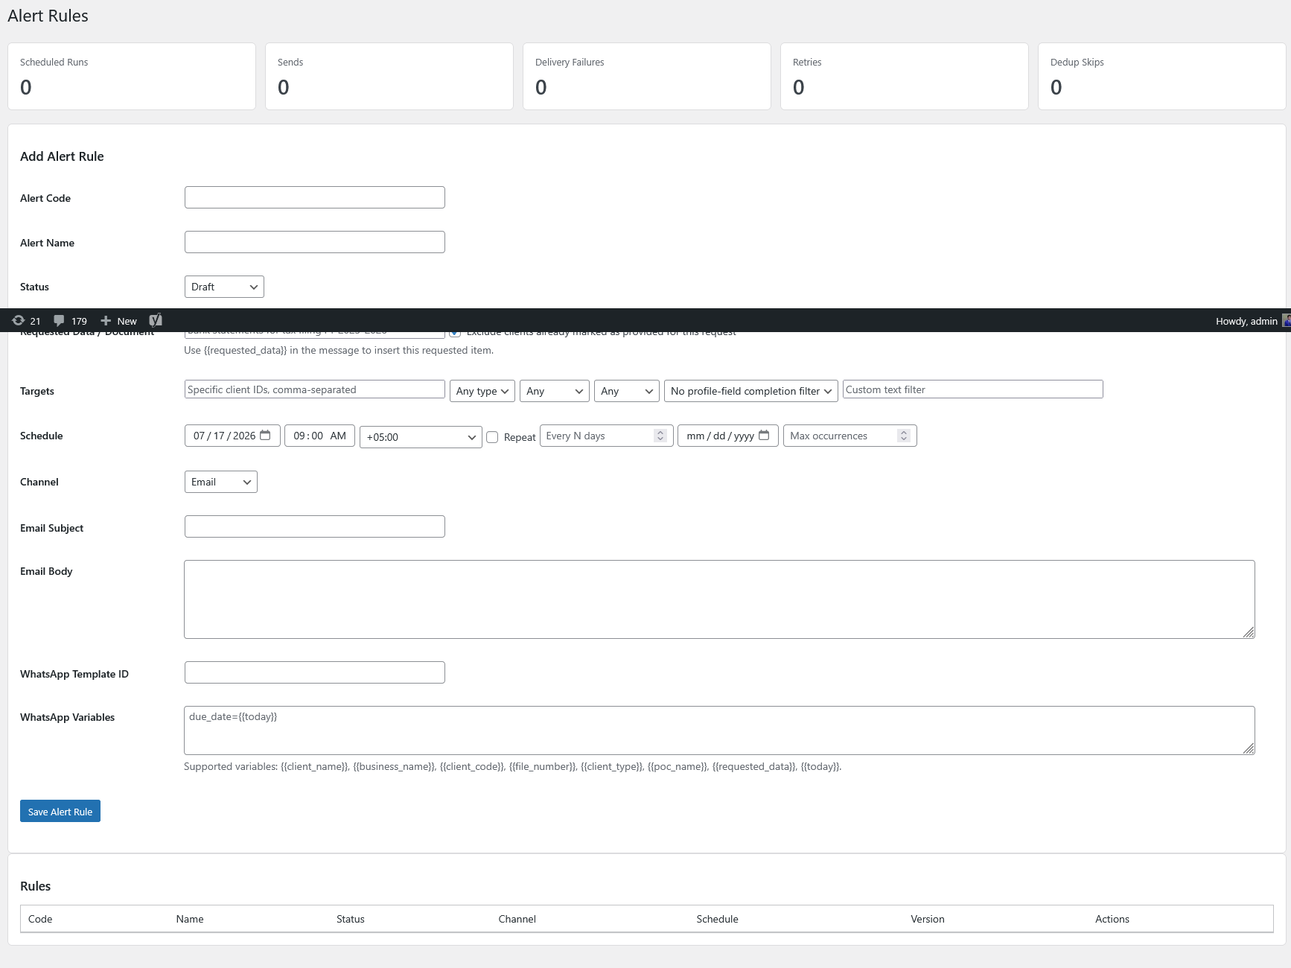Image resolution: width=1291 pixels, height=968 pixels.
Task: Focus the Alert Name input field
Action: (x=315, y=242)
